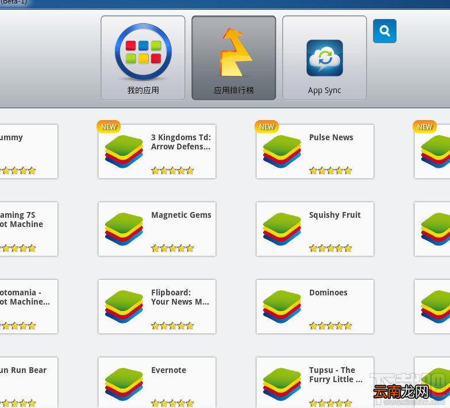Image resolution: width=450 pixels, height=408 pixels.
Task: Click the App Sync cloud icon
Action: pyautogui.click(x=325, y=58)
